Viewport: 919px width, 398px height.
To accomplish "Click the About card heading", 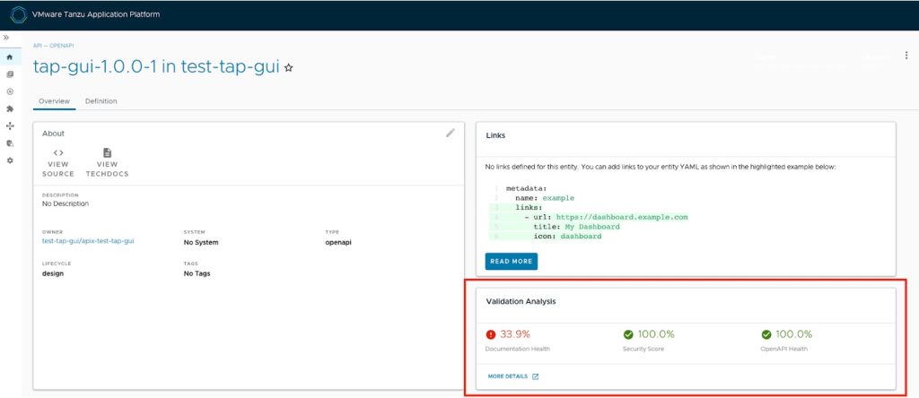I will [x=53, y=134].
